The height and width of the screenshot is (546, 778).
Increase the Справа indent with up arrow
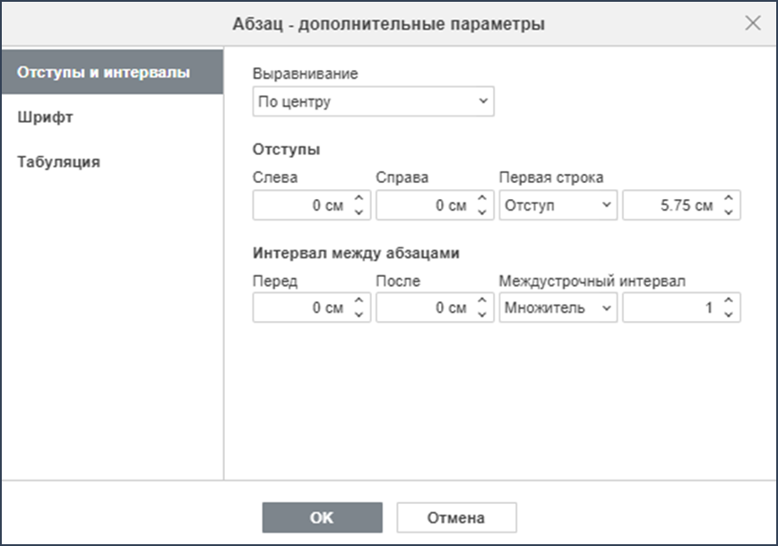tap(482, 198)
